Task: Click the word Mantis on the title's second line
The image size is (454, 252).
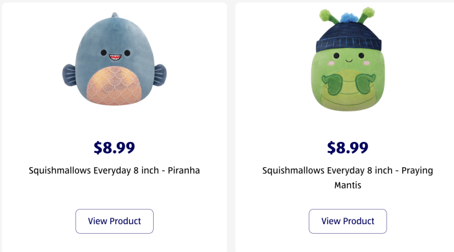Action: [348, 185]
